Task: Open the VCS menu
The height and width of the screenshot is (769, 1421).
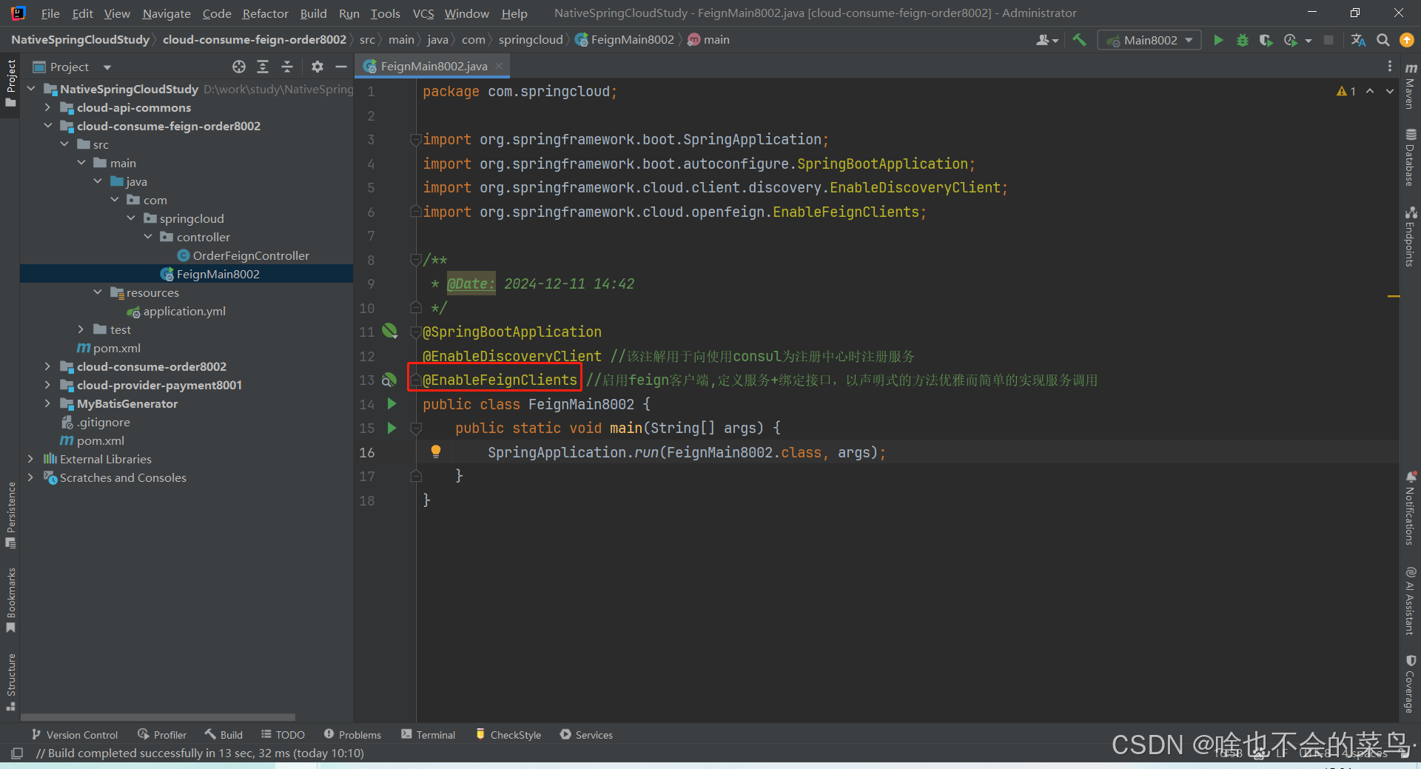Action: [x=422, y=13]
